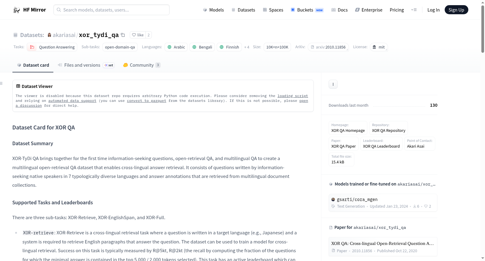Image resolution: width=485 pixels, height=261 pixels.
Task: Click the Downloads last month count 130
Action: click(x=433, y=105)
